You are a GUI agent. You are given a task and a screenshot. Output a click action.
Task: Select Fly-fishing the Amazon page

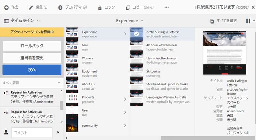tap(162, 60)
